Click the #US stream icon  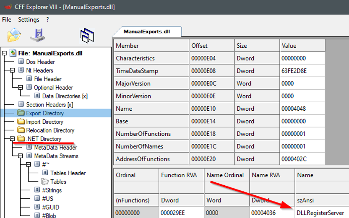tap(37, 198)
